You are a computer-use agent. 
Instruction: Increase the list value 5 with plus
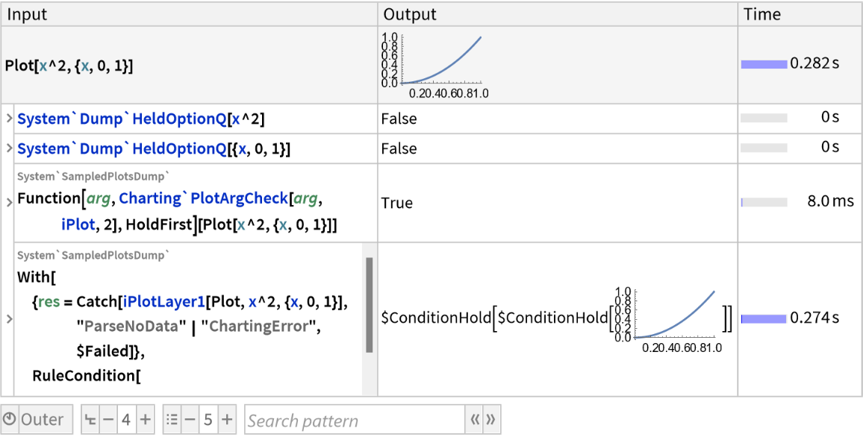[225, 418]
